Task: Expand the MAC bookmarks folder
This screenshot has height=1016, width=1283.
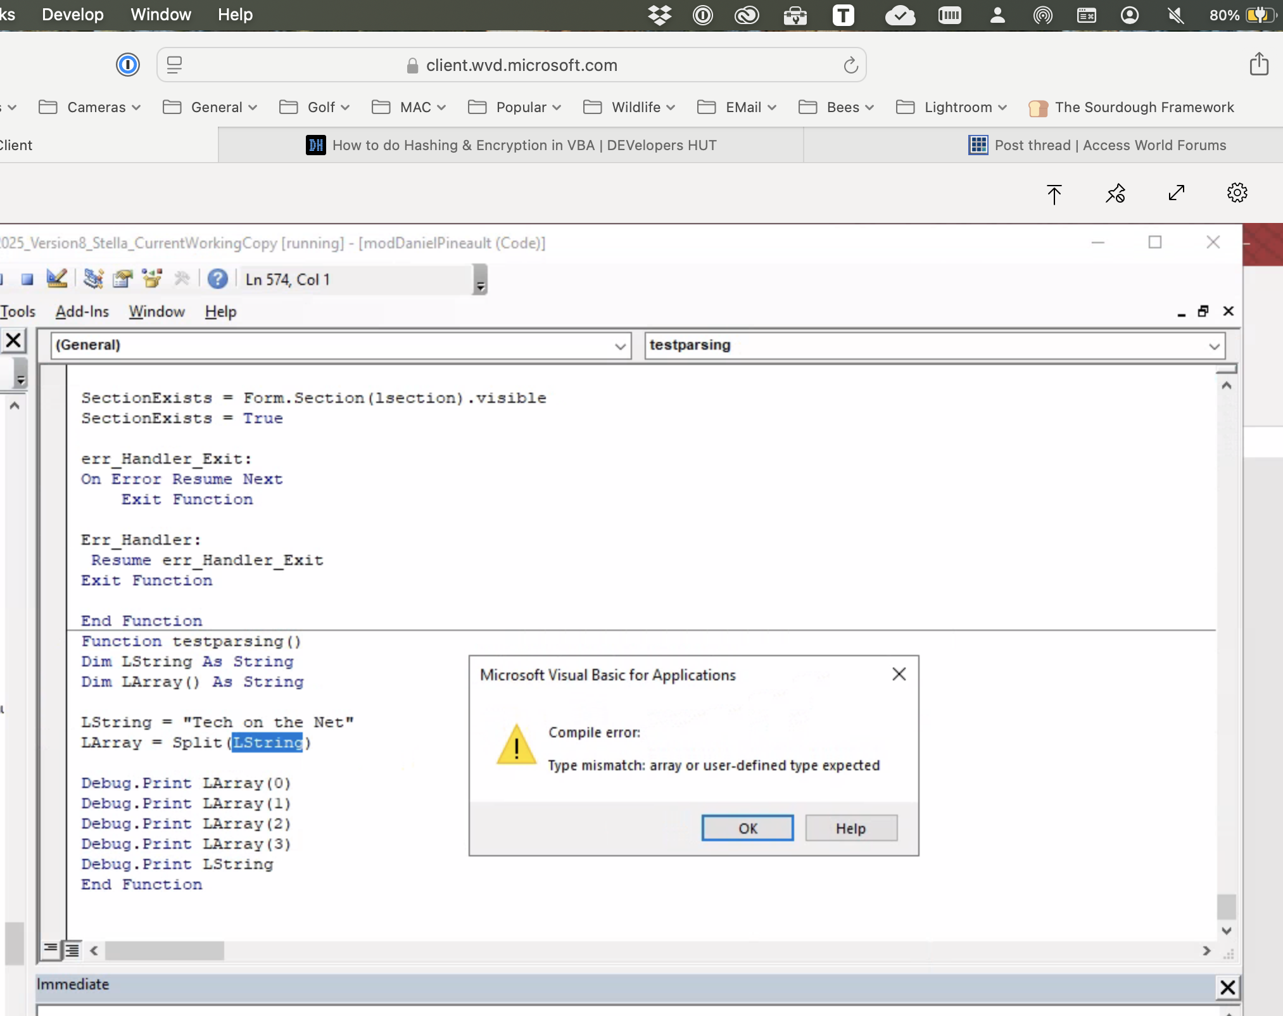Action: [408, 107]
